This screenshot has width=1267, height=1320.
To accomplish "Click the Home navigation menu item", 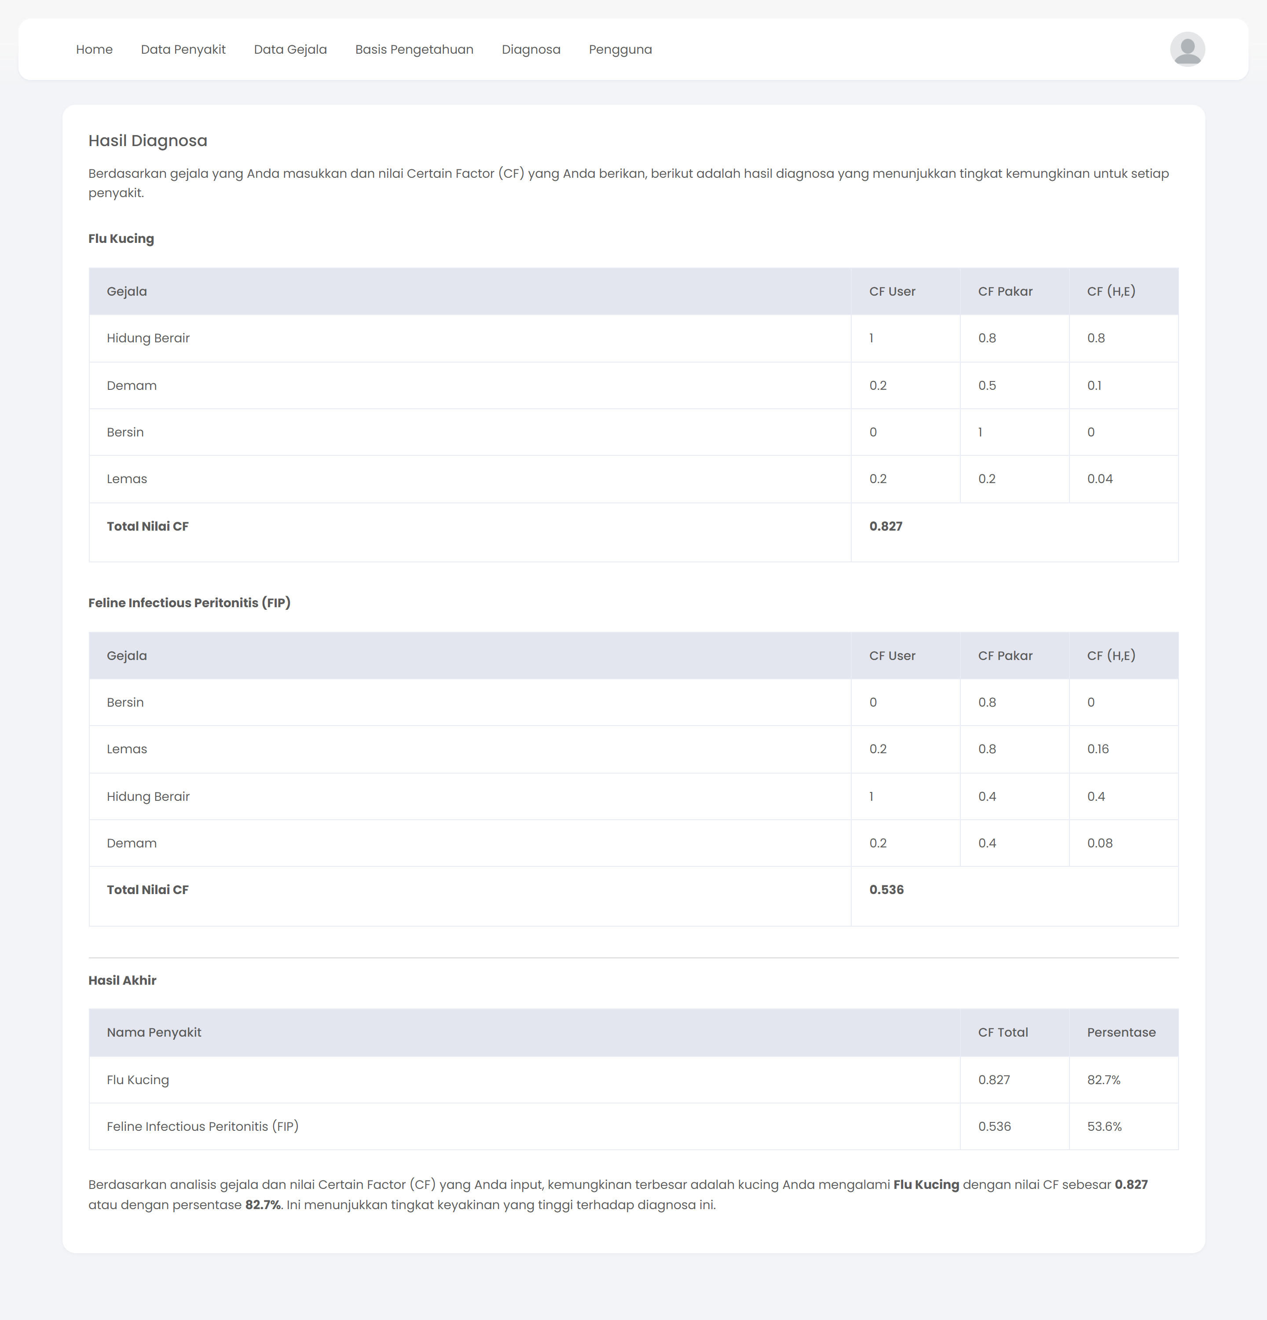I will point(93,48).
